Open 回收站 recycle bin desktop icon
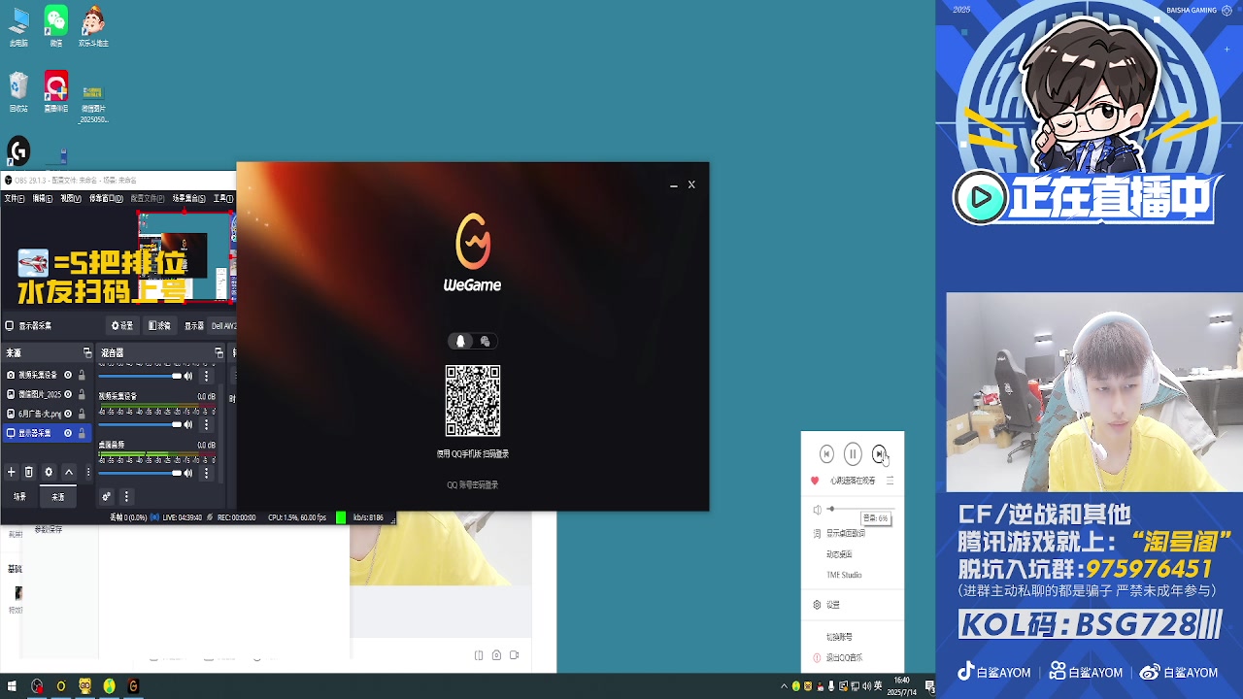1243x699 pixels. click(x=18, y=92)
